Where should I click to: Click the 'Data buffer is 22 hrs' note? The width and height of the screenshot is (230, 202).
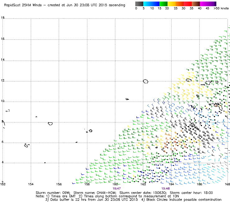point(65,200)
